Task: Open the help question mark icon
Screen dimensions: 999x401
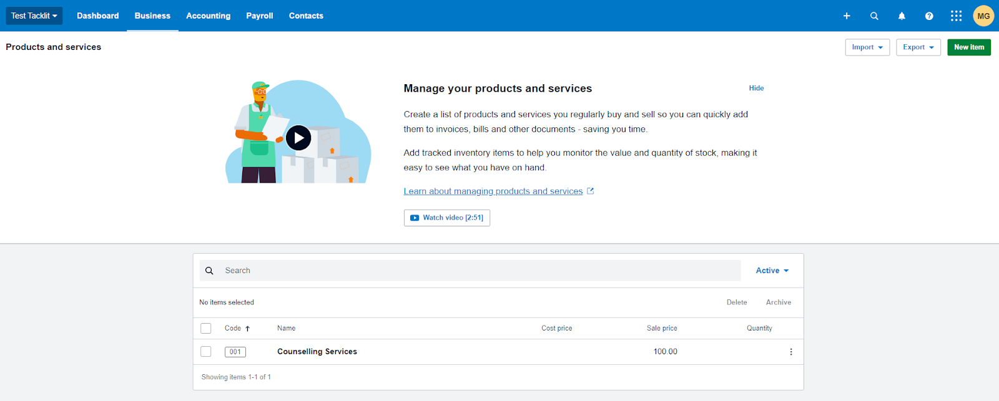Action: click(x=929, y=16)
